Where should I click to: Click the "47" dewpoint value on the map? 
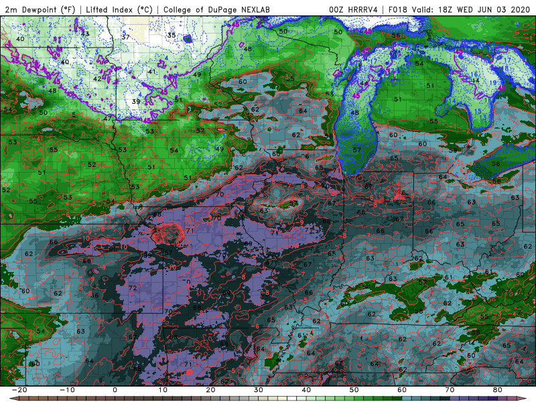[x=108, y=119]
